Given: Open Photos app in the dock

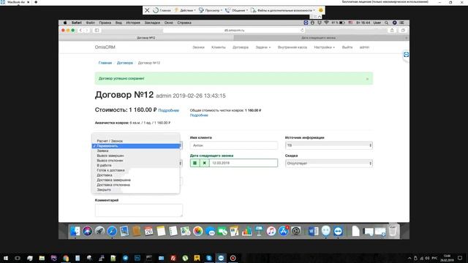Looking at the screenshot, I should (x=197, y=231).
